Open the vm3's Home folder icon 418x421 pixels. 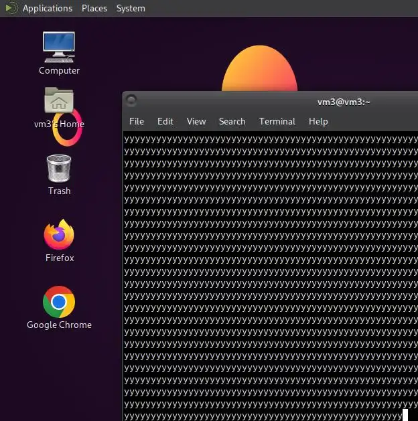pos(59,100)
